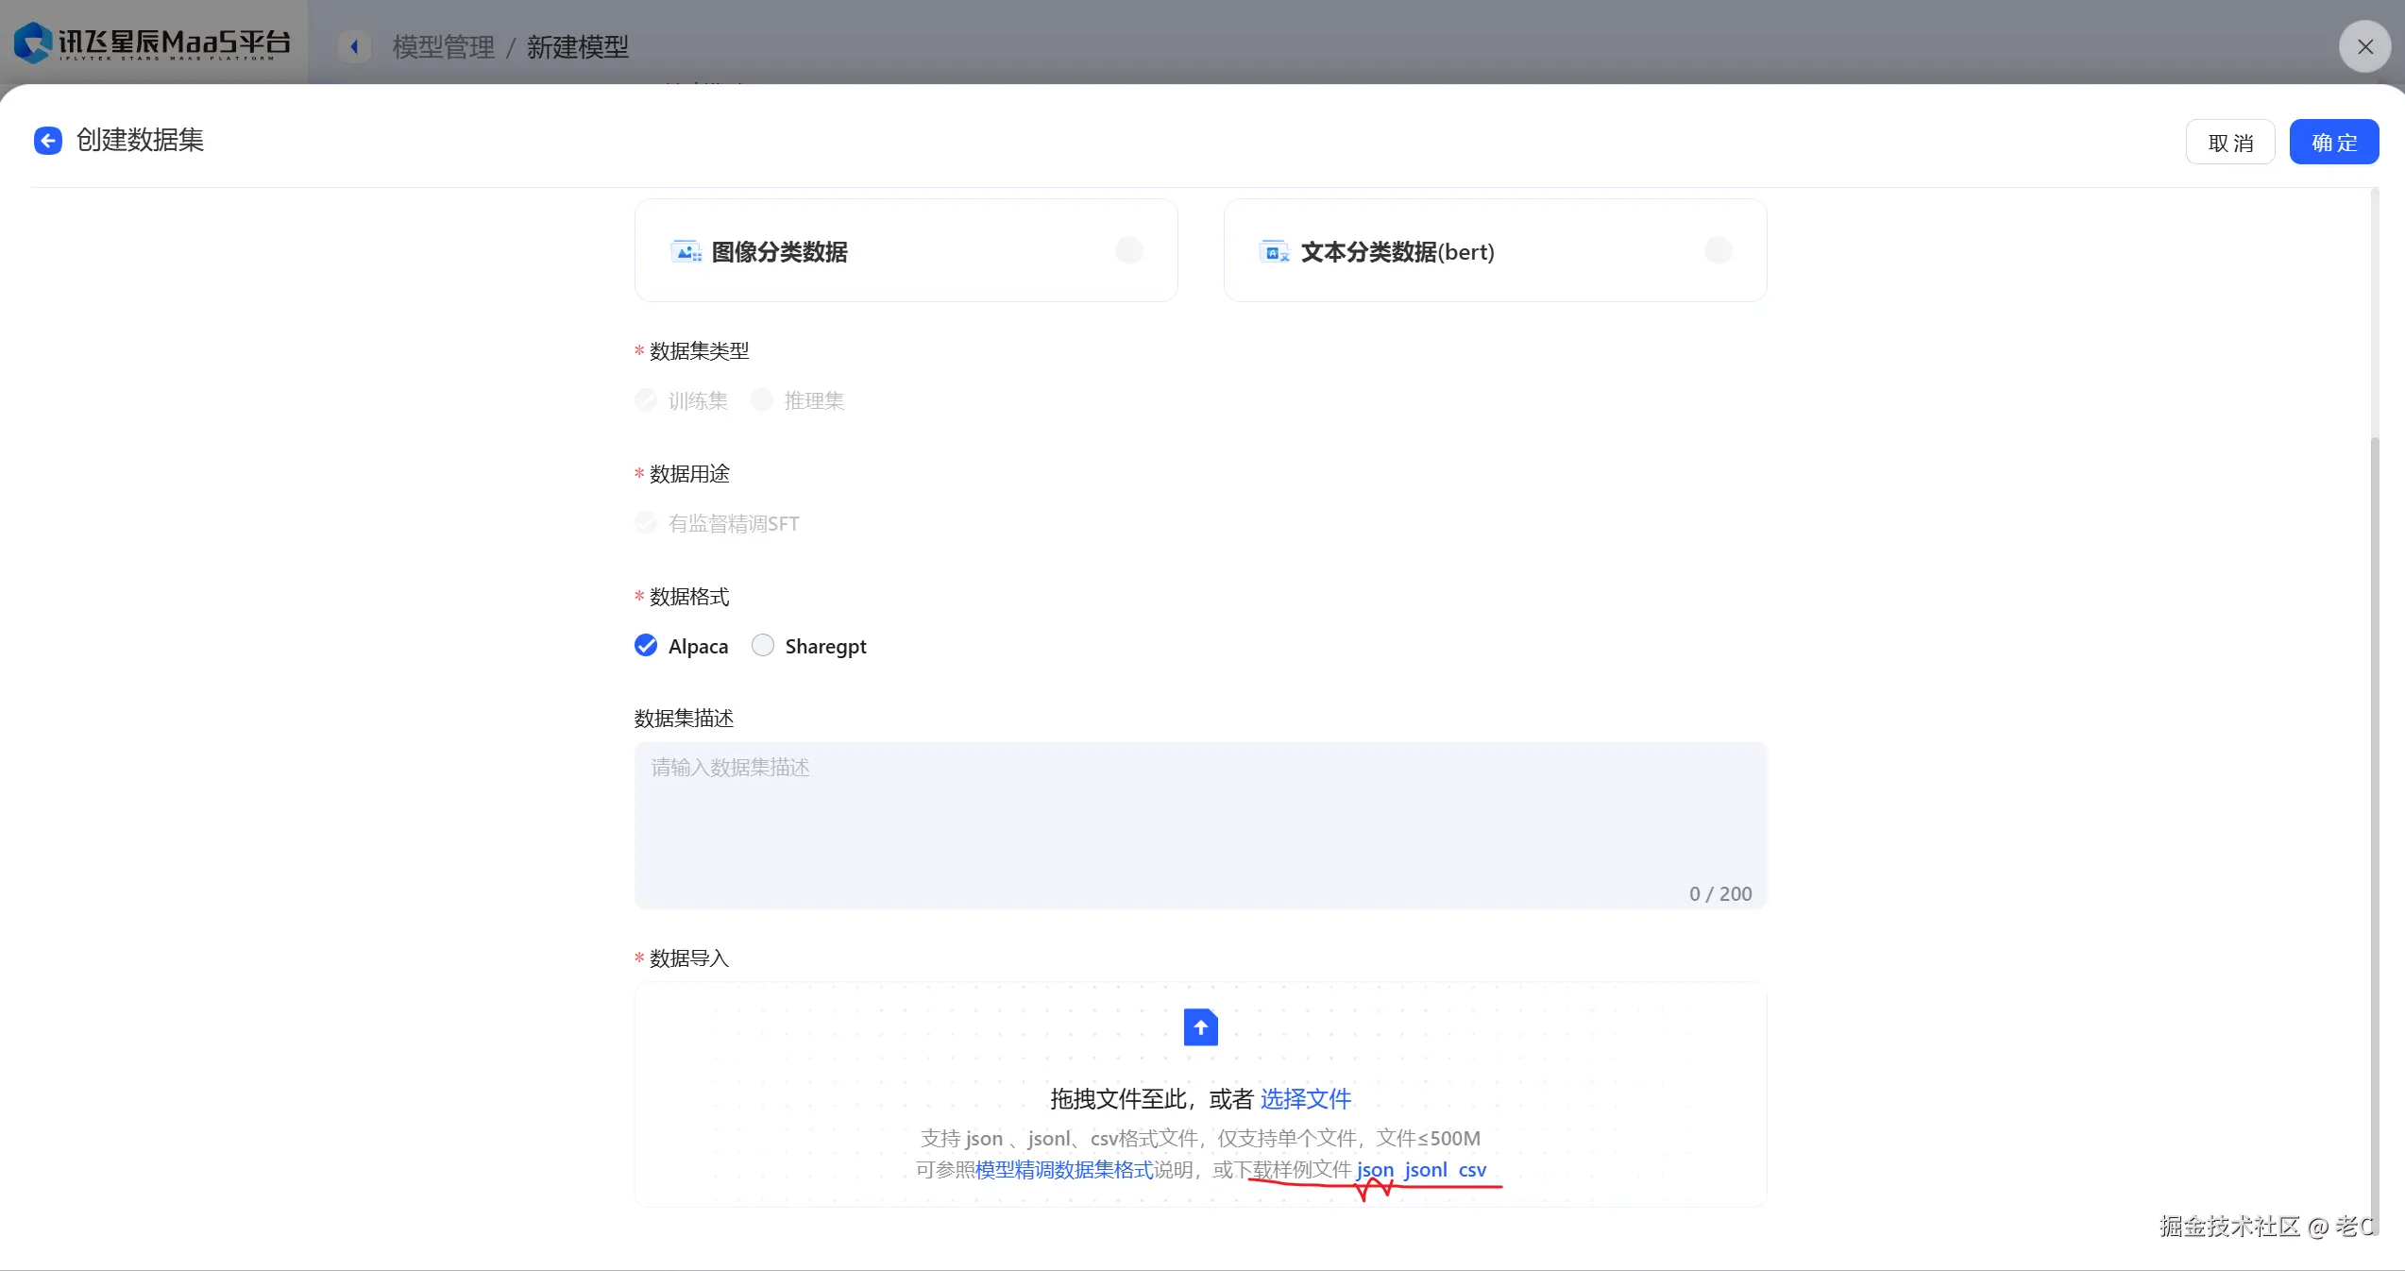Click the 图像分类数据 image icon
This screenshot has width=2405, height=1271.
point(686,251)
